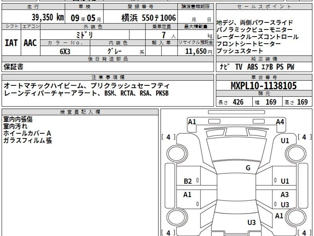
Task: Click the カラーNo. header
Action: click(65, 43)
